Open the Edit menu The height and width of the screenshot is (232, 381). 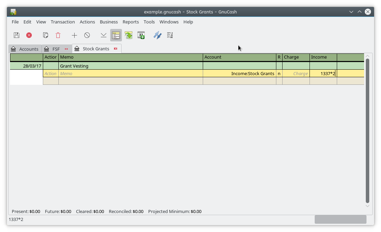(27, 22)
